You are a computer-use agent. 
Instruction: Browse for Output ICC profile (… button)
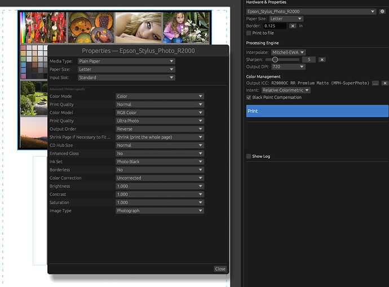coord(375,83)
